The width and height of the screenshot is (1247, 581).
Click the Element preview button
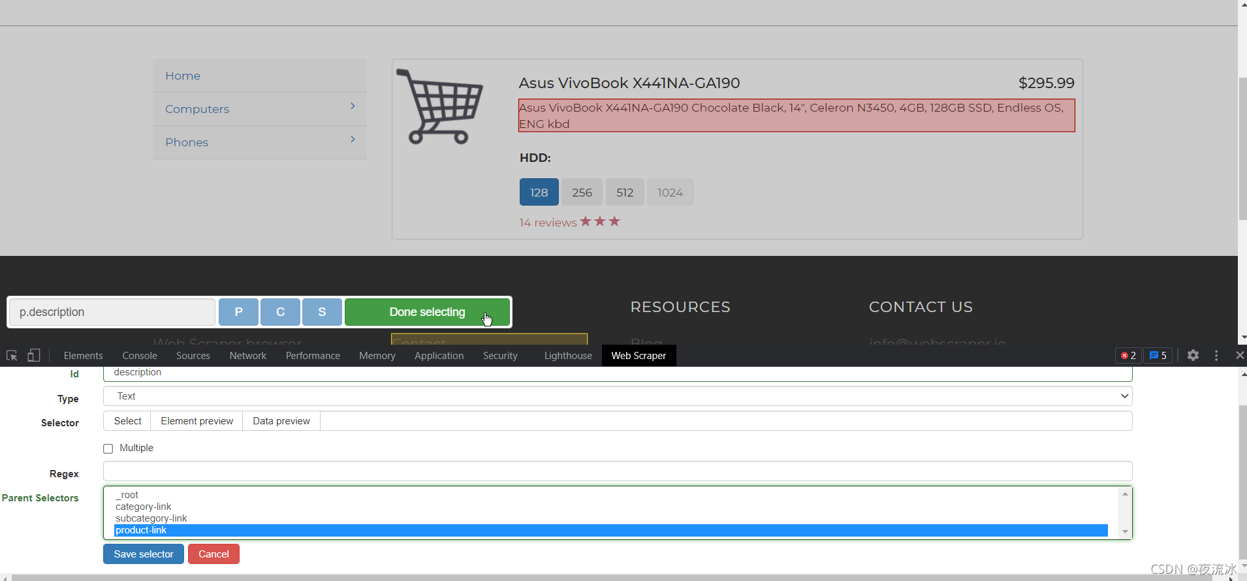197,421
